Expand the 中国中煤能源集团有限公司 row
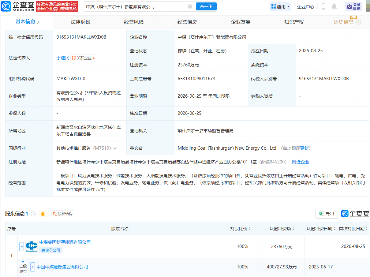The width and height of the screenshot is (370, 277). (32, 267)
